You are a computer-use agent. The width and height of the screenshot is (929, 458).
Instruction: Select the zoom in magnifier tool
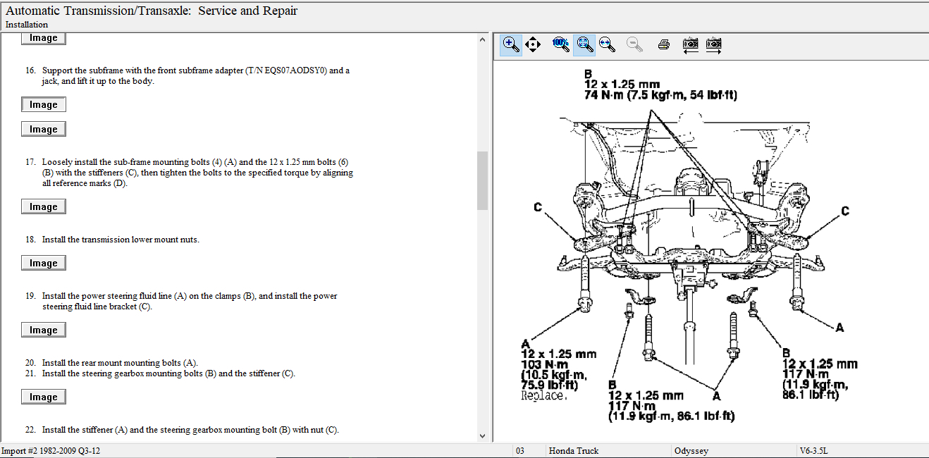point(511,44)
